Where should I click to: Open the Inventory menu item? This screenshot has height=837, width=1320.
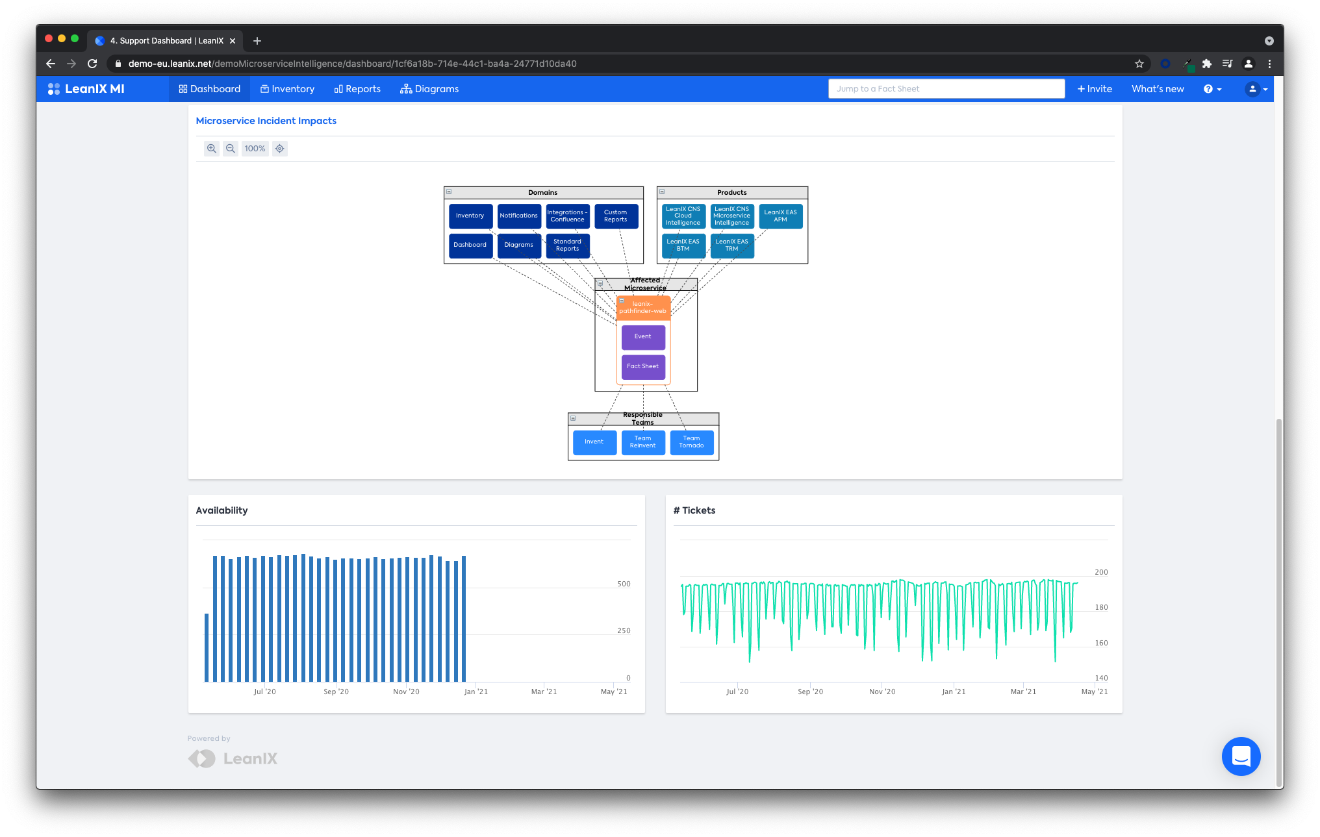click(287, 89)
